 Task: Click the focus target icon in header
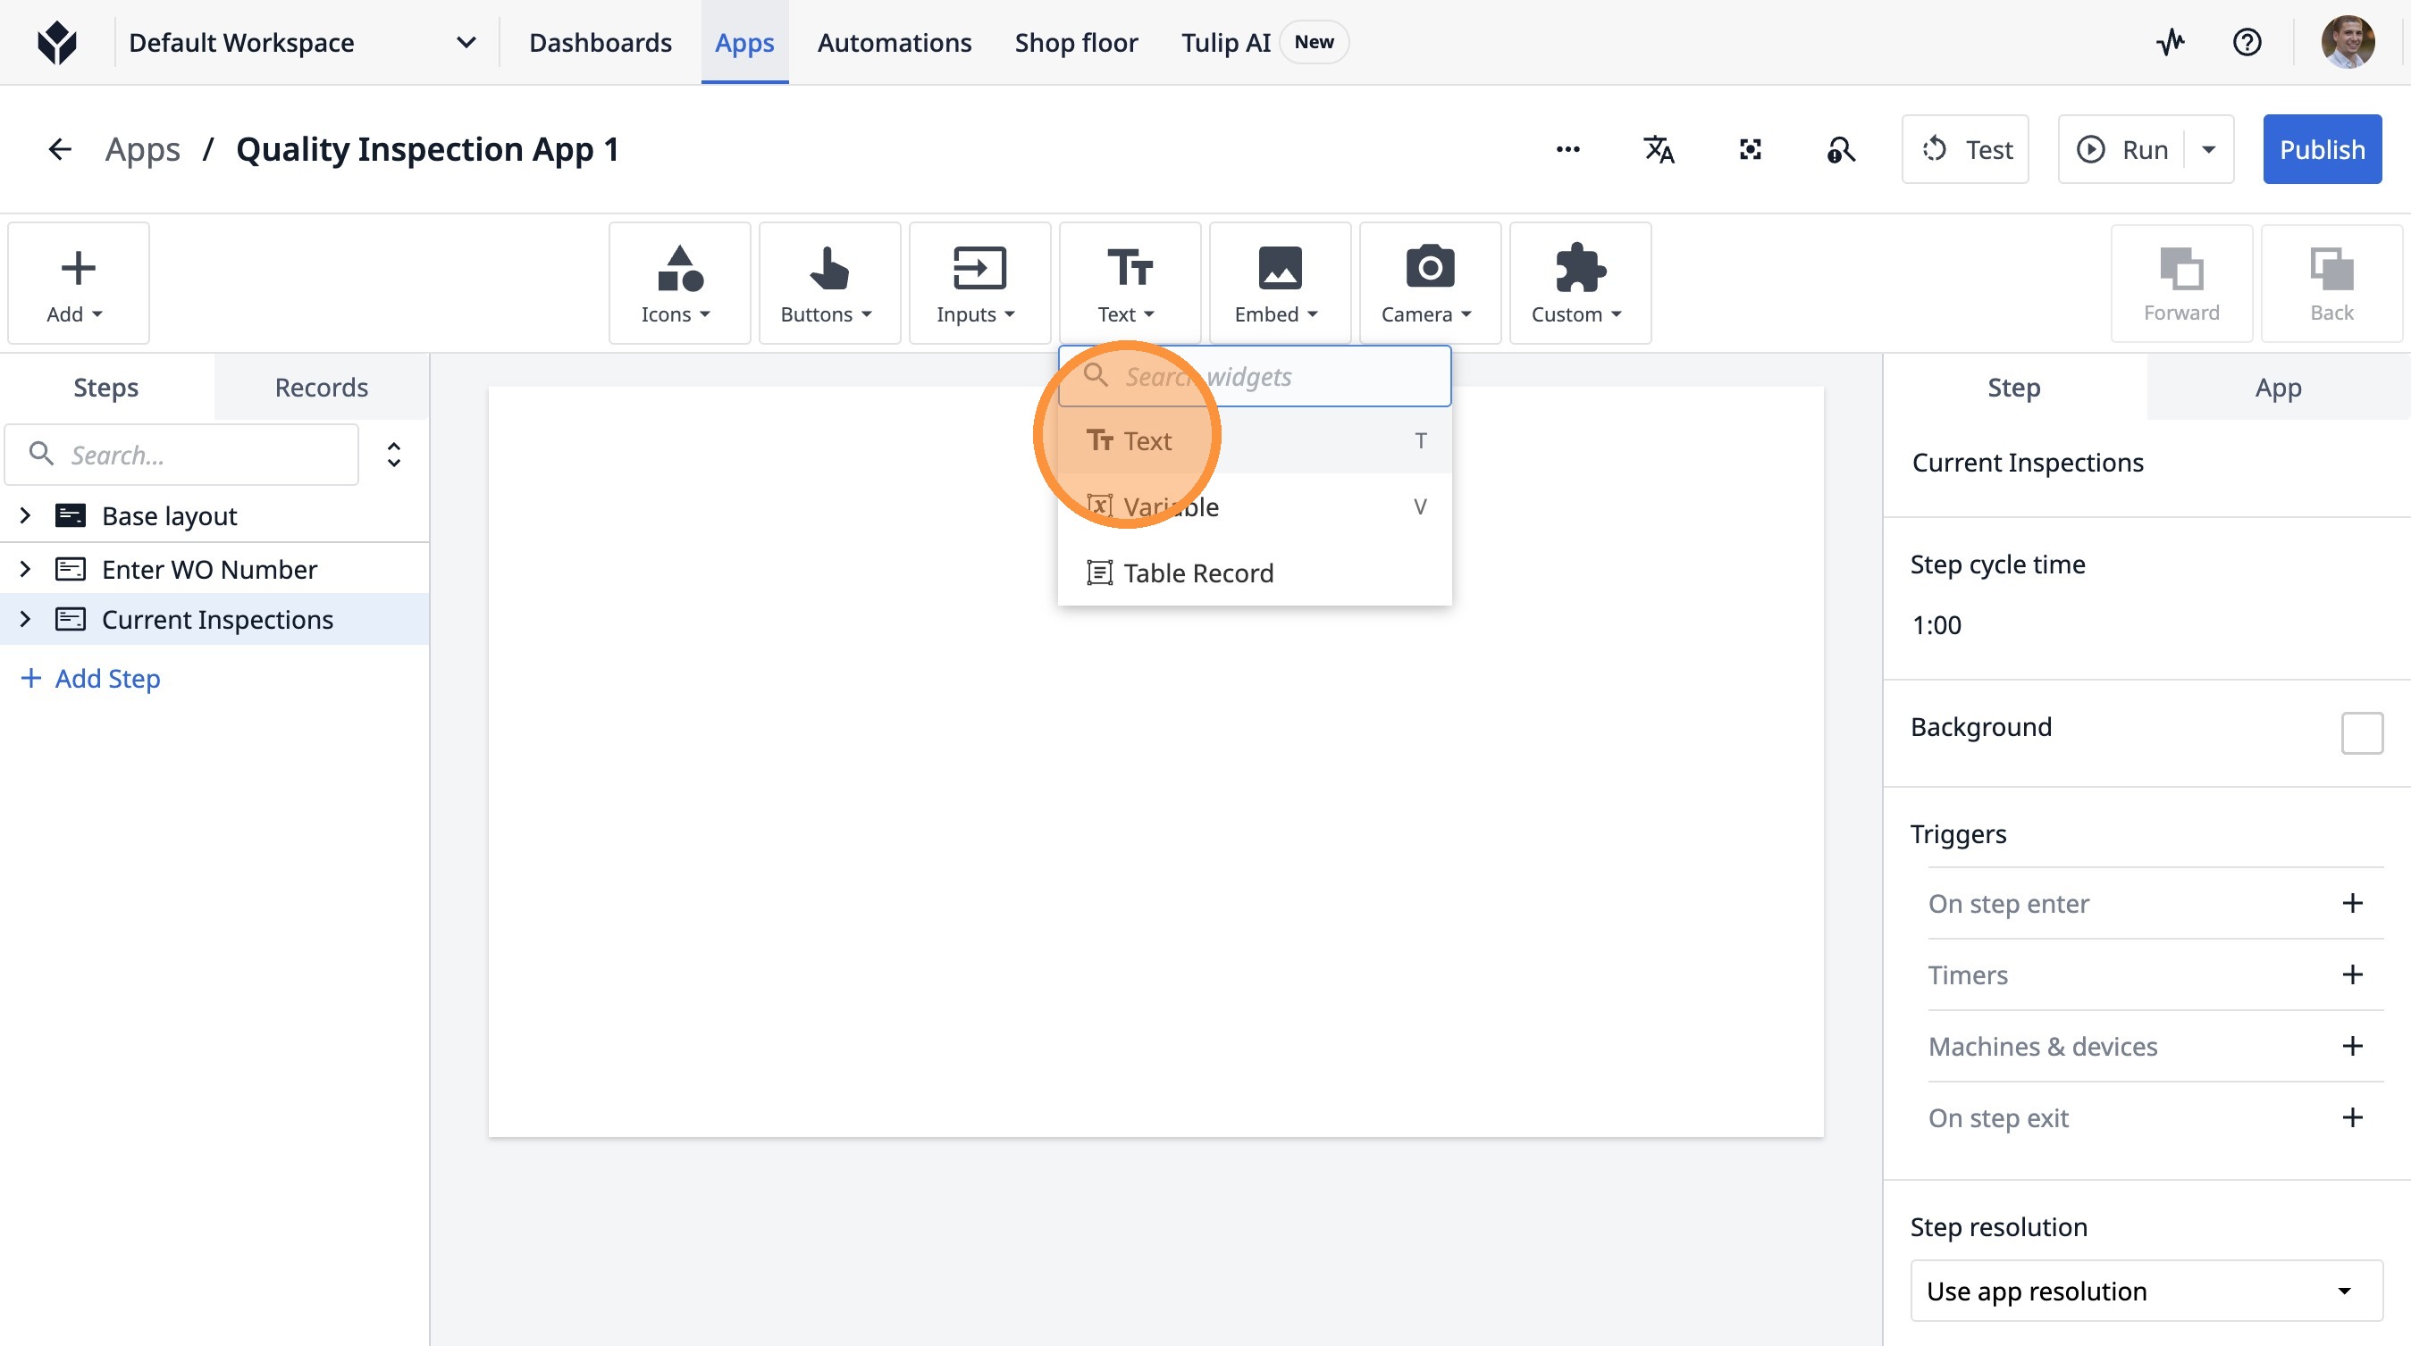1750,150
